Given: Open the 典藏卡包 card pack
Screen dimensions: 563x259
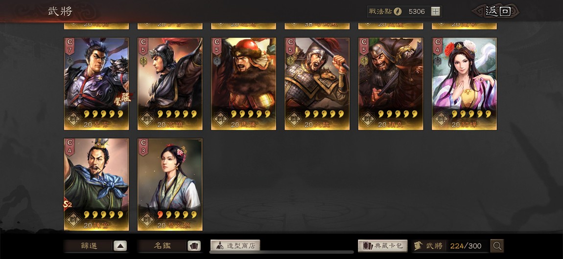Looking at the screenshot, I should click(383, 246).
